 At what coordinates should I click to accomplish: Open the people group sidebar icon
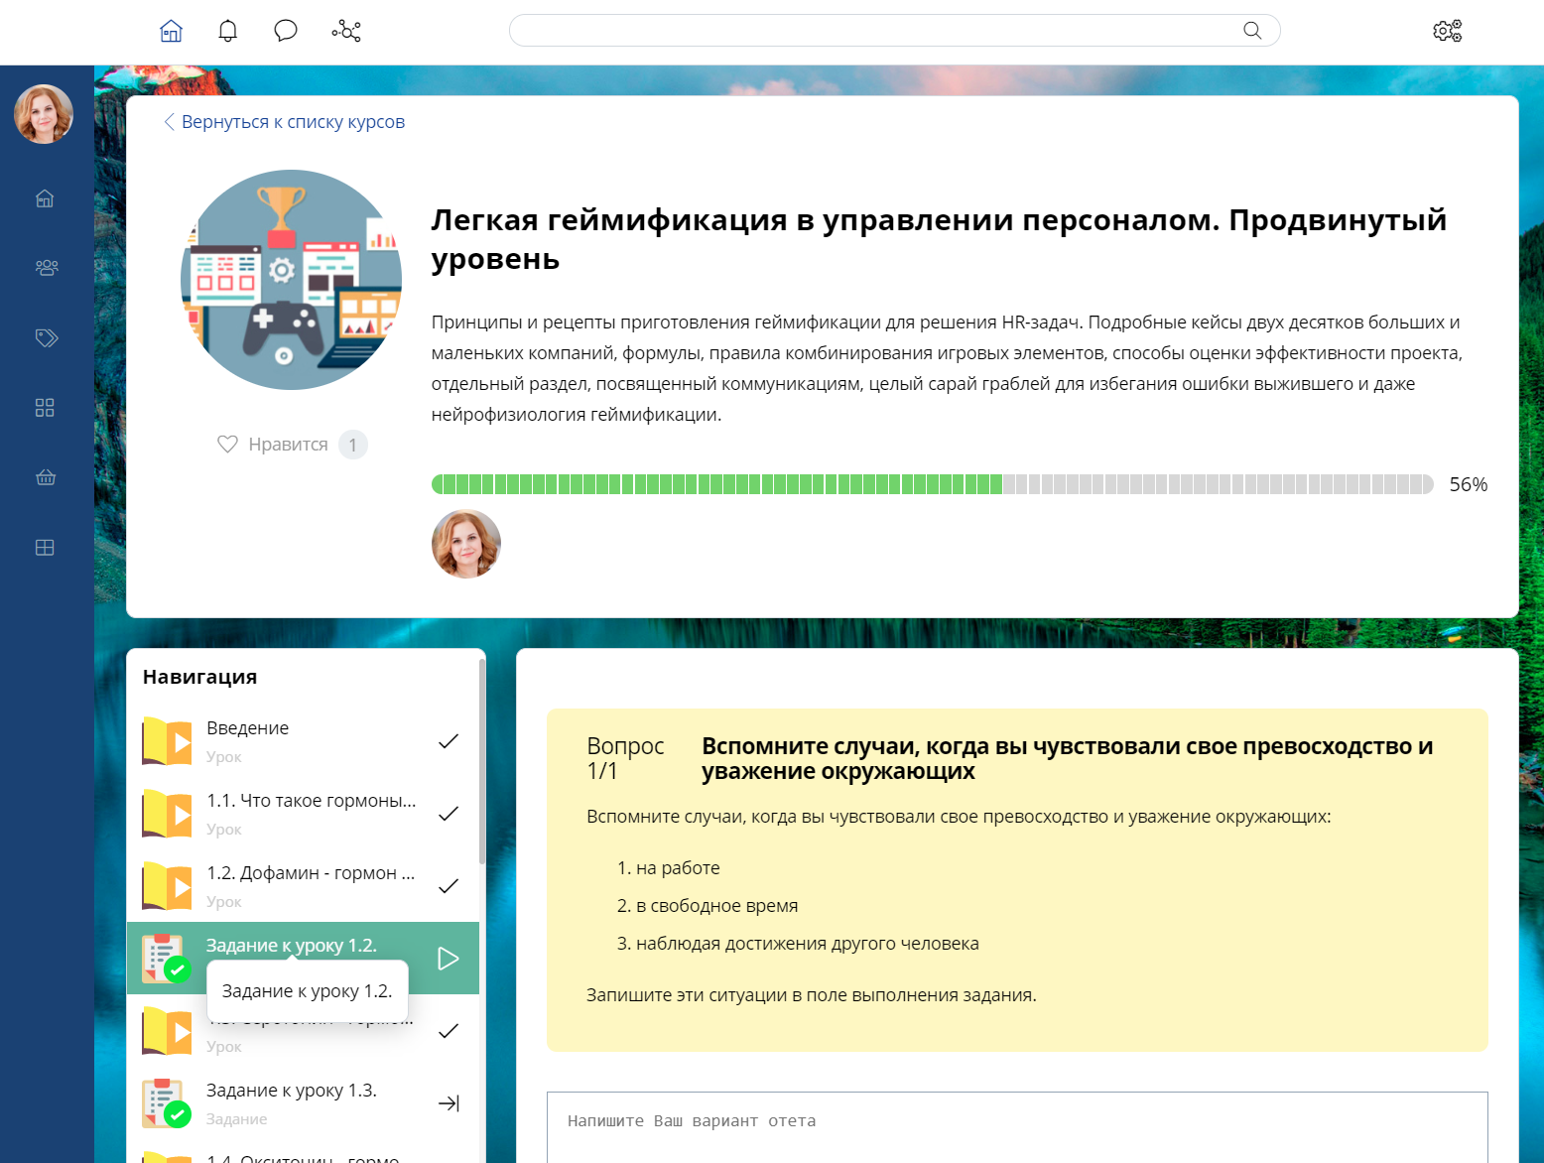pyautogui.click(x=46, y=268)
